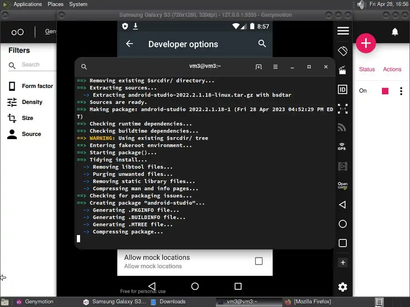Click the Genymotion logo icon
The height and width of the screenshot is (307, 410).
click(18, 32)
